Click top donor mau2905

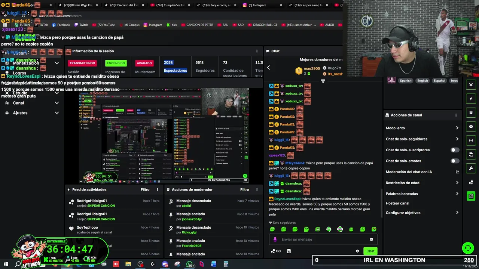point(312,69)
